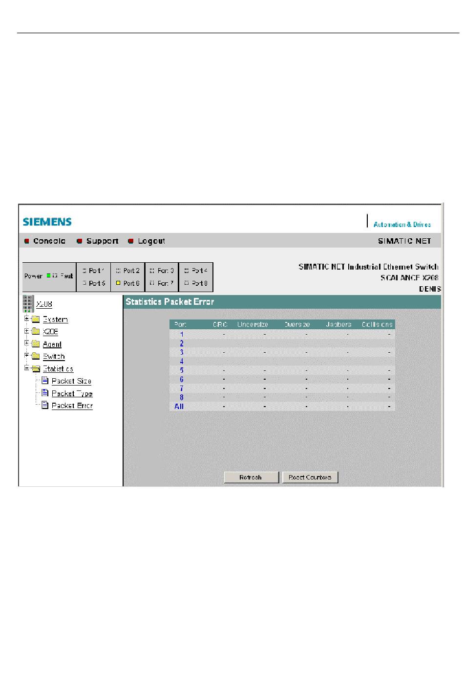Click the open Statistics folder icon

click(36, 368)
